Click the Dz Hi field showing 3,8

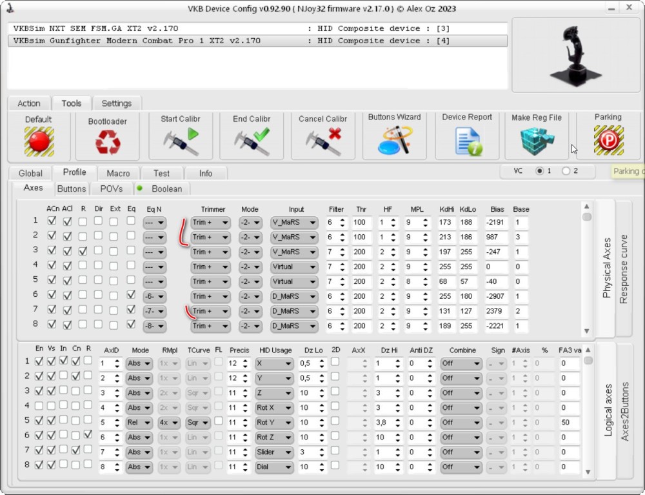(388, 423)
